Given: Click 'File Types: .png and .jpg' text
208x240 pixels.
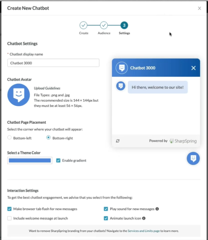Looking at the screenshot, I should click(x=52, y=95).
